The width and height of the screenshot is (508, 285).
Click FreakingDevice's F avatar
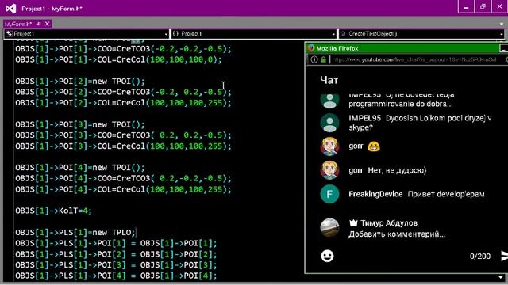[329, 194]
